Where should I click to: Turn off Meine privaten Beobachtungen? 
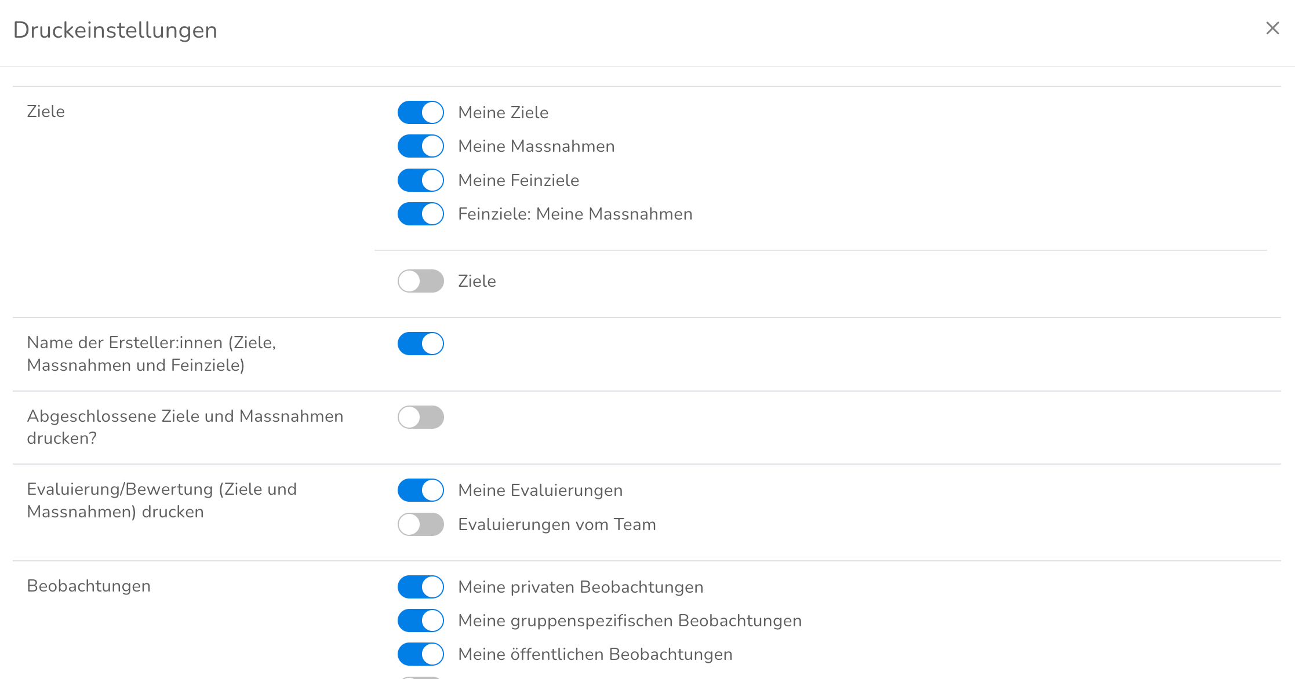coord(421,587)
